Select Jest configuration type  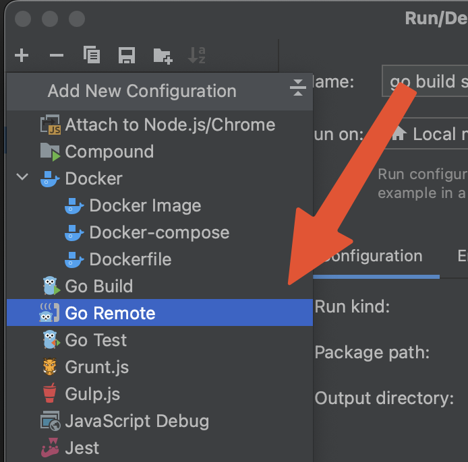tap(160, 448)
